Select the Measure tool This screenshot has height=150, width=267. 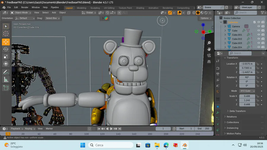[6, 79]
